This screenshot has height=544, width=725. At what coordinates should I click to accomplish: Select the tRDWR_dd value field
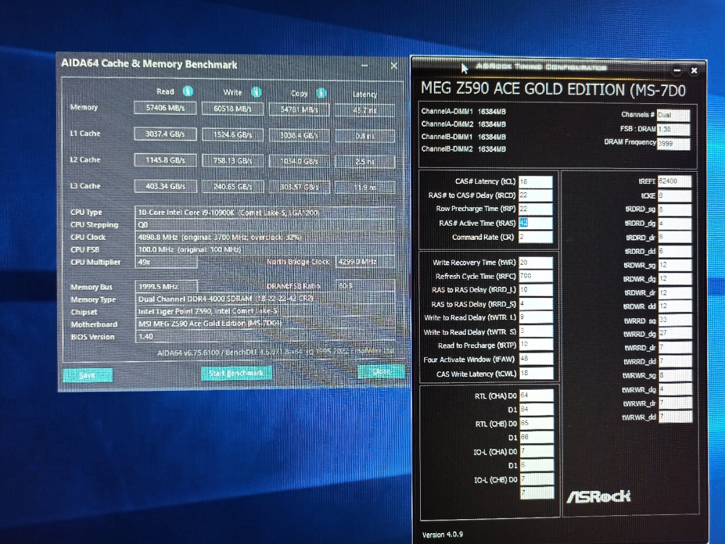click(x=675, y=306)
